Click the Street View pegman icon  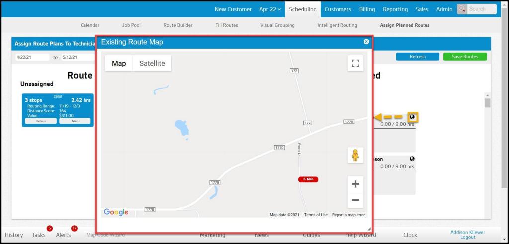tap(355, 155)
